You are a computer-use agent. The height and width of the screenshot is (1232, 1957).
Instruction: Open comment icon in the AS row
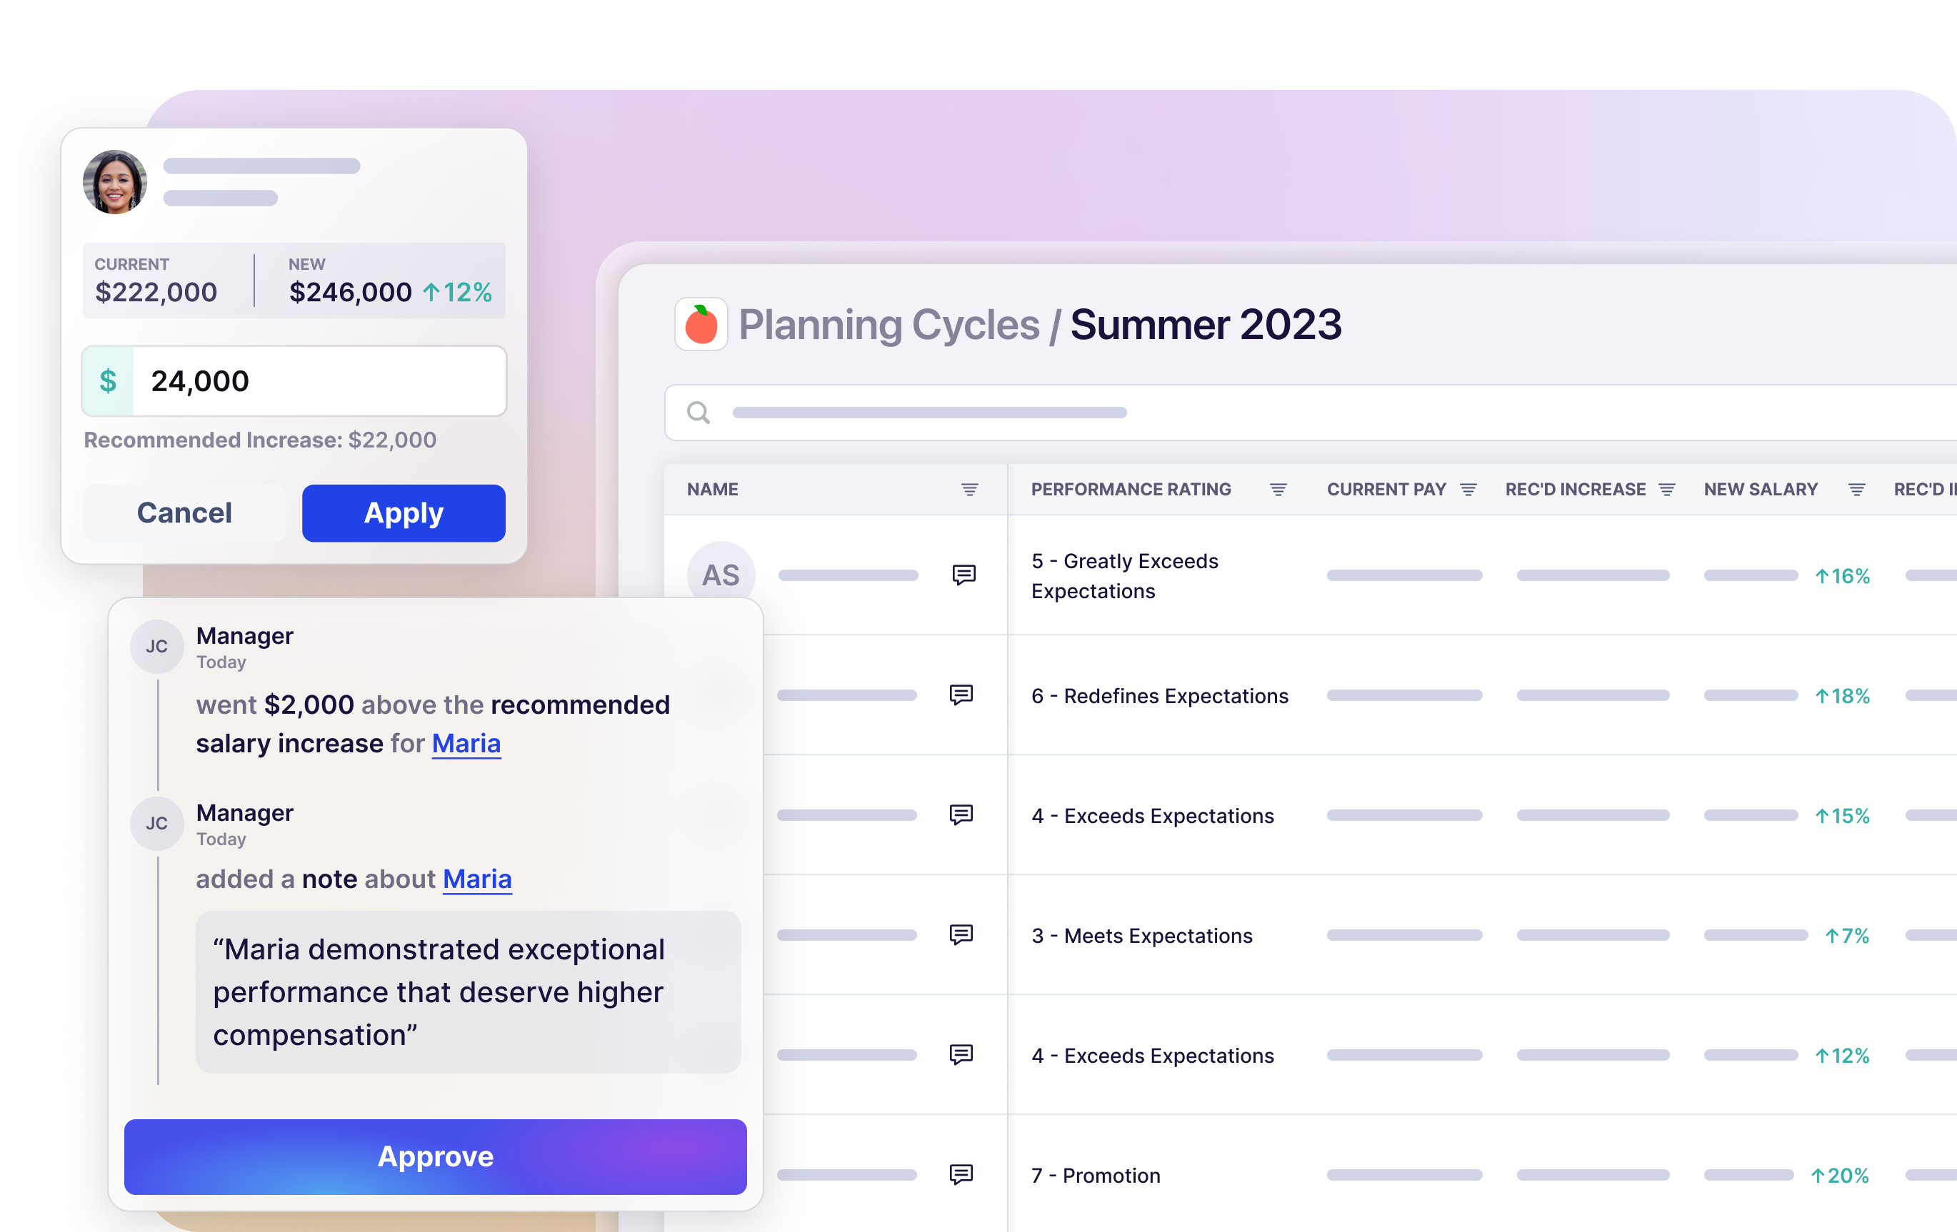963,575
